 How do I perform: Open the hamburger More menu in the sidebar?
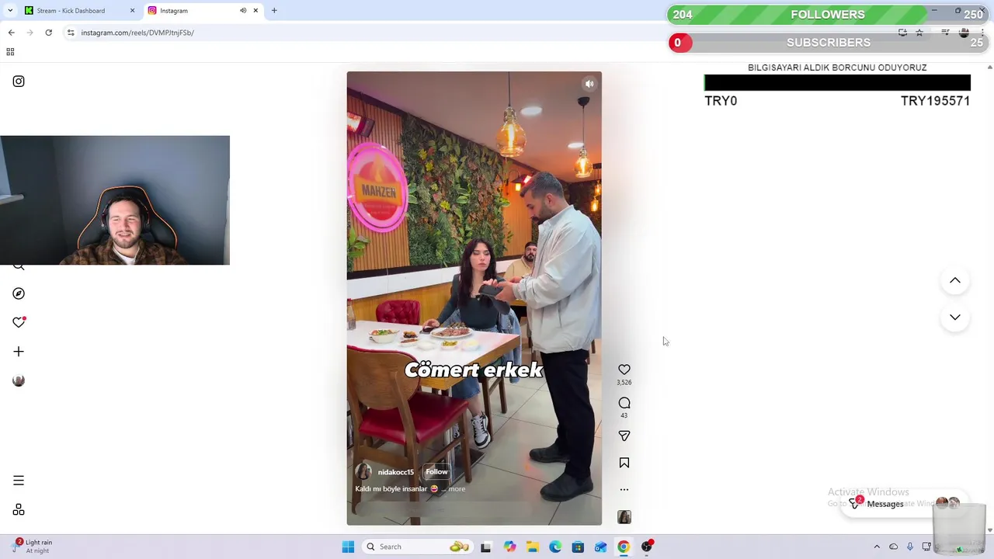(19, 481)
